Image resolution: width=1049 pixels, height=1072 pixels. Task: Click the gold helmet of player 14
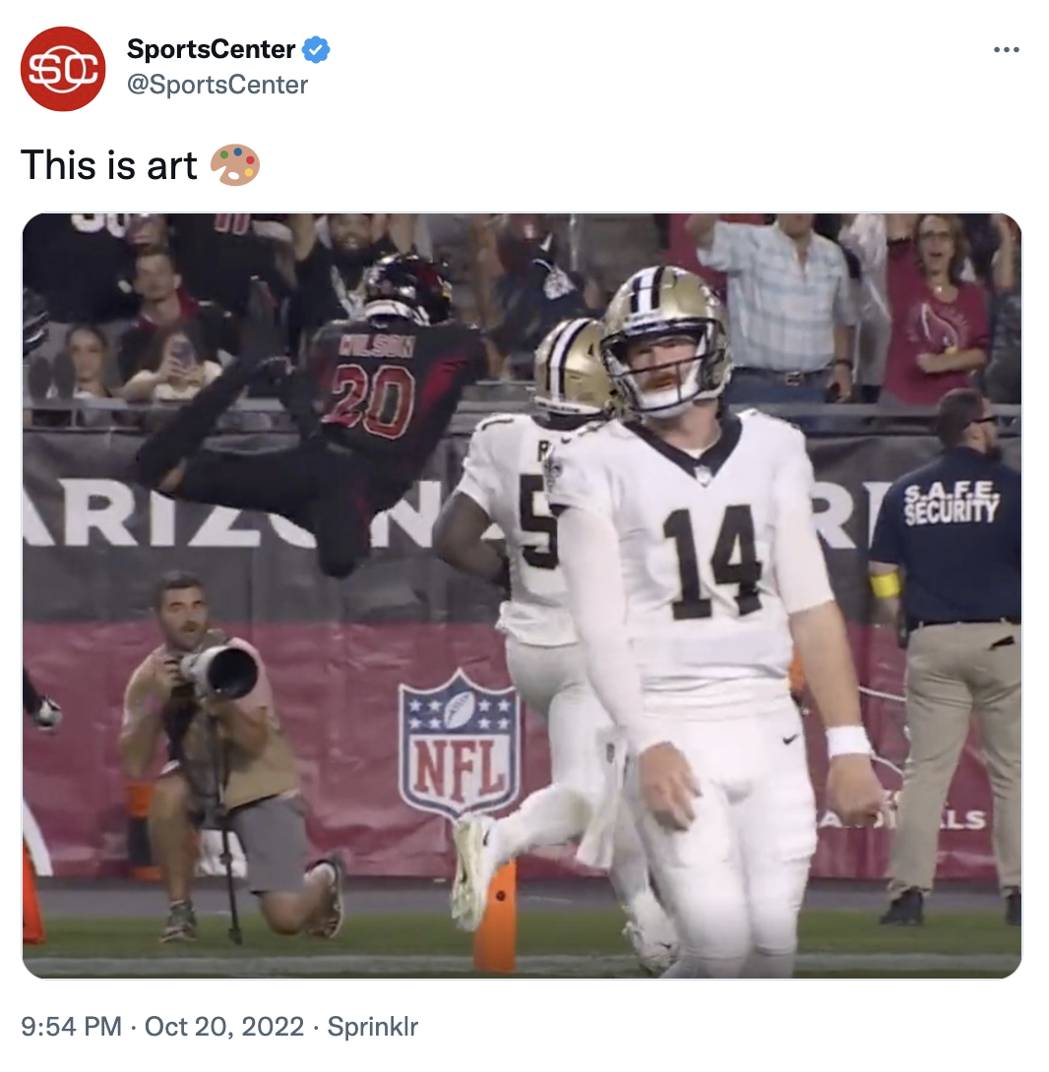pyautogui.click(x=662, y=315)
